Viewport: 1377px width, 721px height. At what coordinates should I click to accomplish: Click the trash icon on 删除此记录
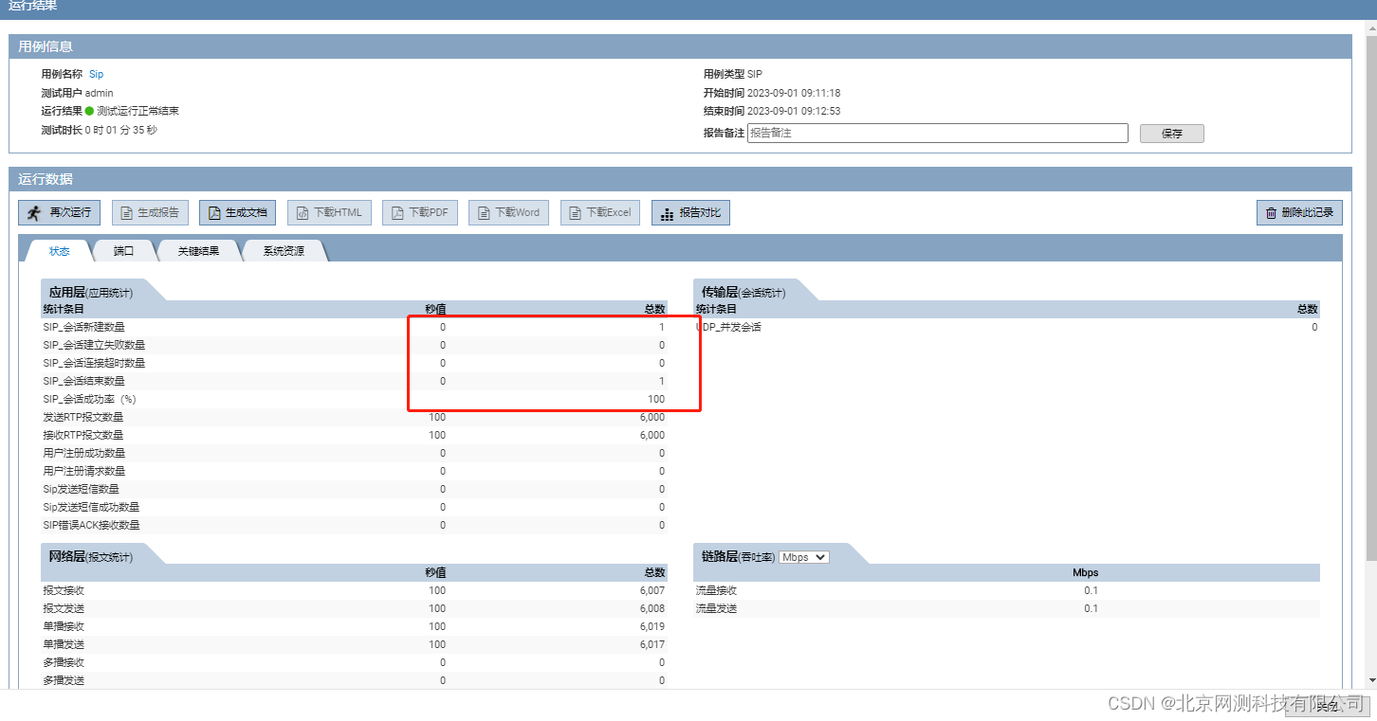pyautogui.click(x=1271, y=213)
